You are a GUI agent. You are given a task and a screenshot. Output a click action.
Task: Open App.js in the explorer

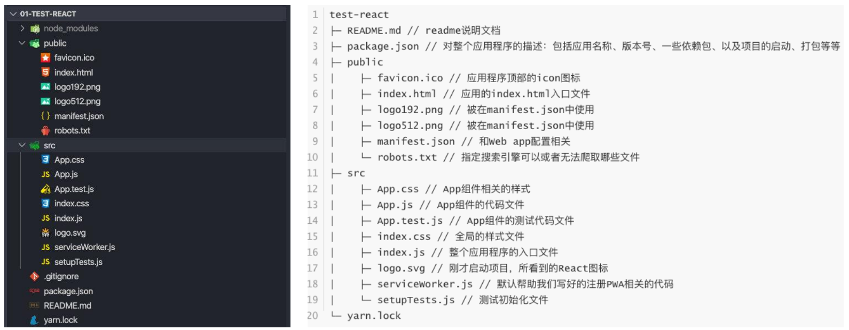pos(66,174)
